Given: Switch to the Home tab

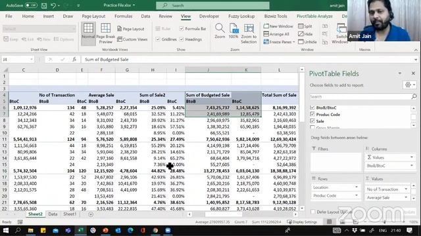Looking at the screenshot, I should coord(28,16).
